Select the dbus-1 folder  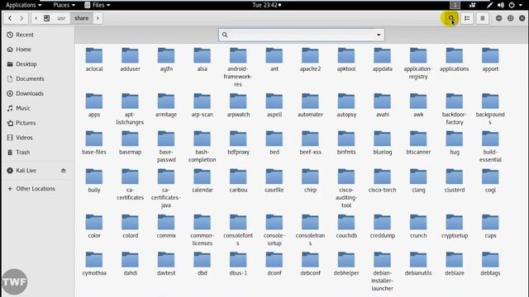click(x=238, y=264)
